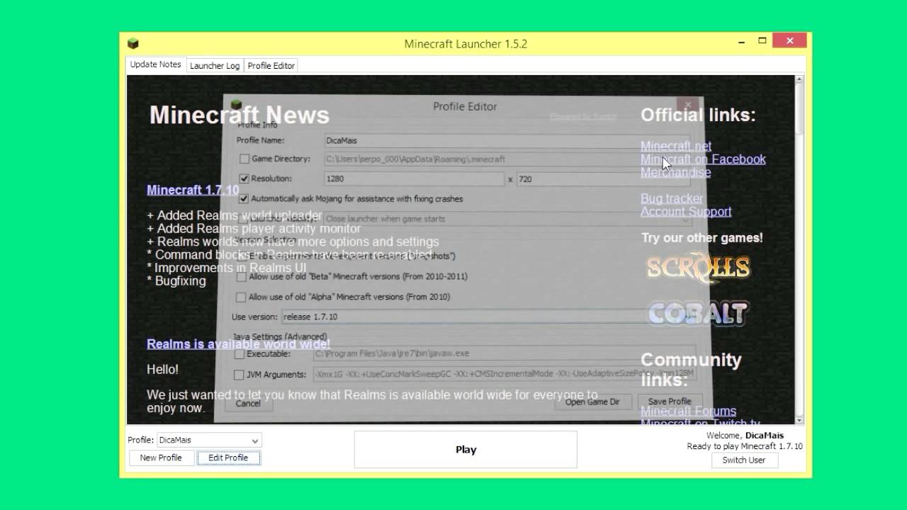Click the Save Profile button
Screen dimensions: 907x510
point(670,402)
